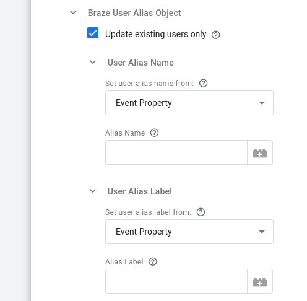Collapse the User Alias Label section
The image size is (307, 301).
pyautogui.click(x=93, y=191)
